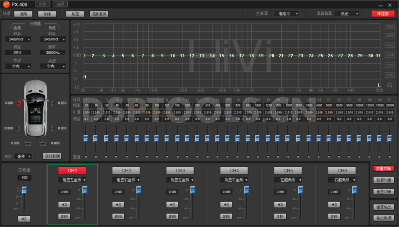Screen dimensions: 399x227
Task: Mute the master volume speaker icon
Action: pos(23,219)
